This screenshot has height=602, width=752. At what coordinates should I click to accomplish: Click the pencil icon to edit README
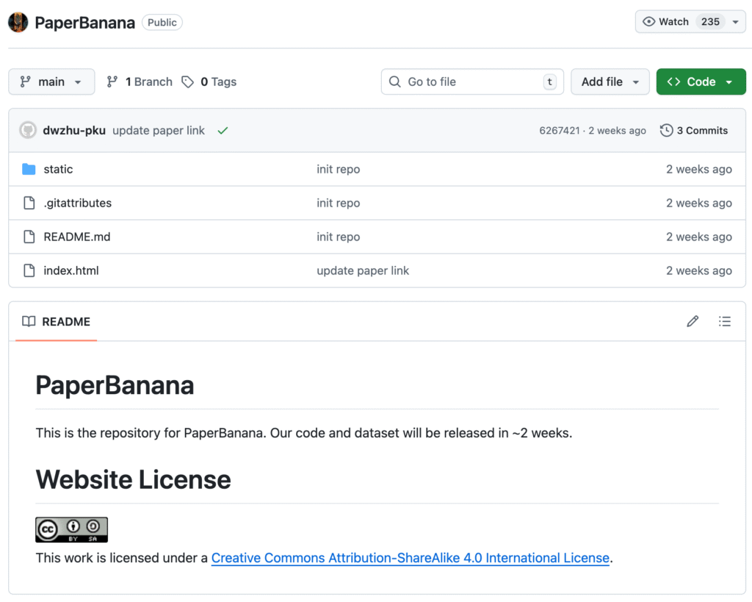click(x=692, y=321)
